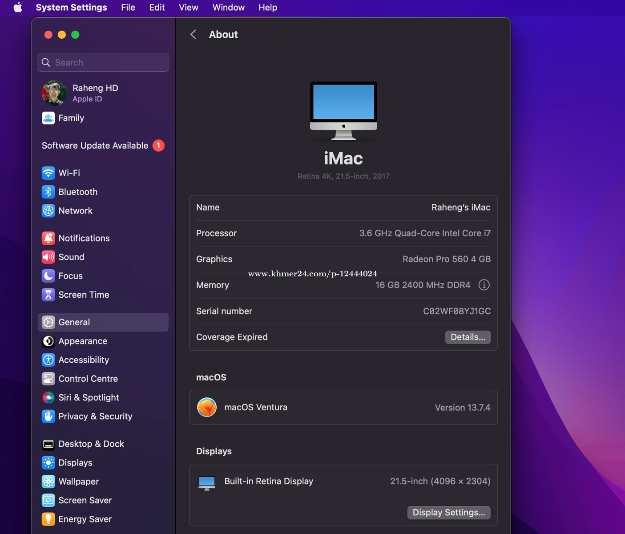Image resolution: width=625 pixels, height=534 pixels.
Task: Click the Retina 4K, 21.5-inch, 2017 subtitle
Action: [343, 176]
